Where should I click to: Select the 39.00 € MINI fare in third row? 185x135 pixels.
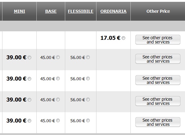(x=29, y=79)
